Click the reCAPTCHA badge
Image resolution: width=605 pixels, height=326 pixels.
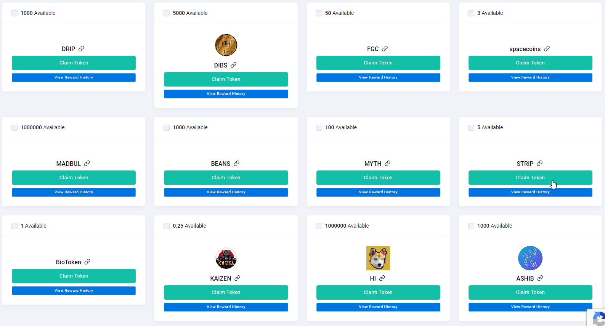point(597,318)
